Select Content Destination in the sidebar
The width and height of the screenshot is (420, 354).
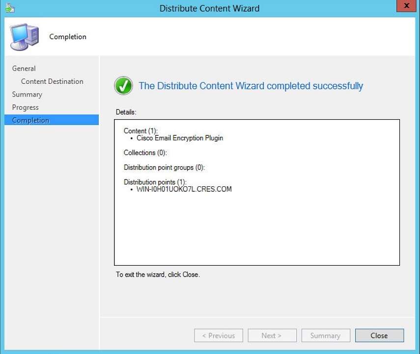(x=52, y=81)
